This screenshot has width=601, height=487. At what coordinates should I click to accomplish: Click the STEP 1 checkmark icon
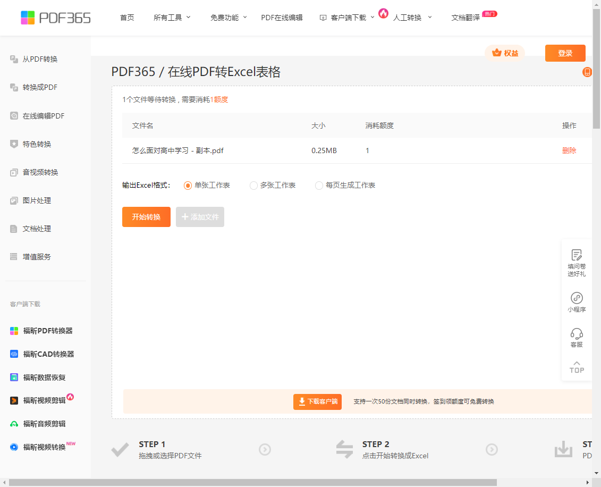pos(120,449)
